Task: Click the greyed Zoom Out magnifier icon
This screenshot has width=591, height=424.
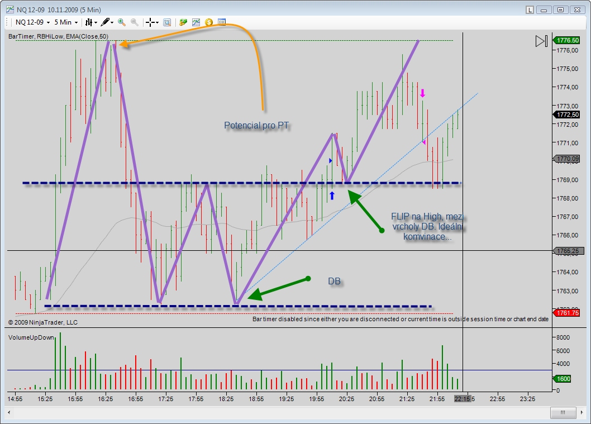Action: coord(134,22)
